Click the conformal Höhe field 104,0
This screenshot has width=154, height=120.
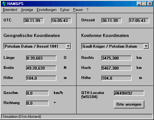coord(116,78)
